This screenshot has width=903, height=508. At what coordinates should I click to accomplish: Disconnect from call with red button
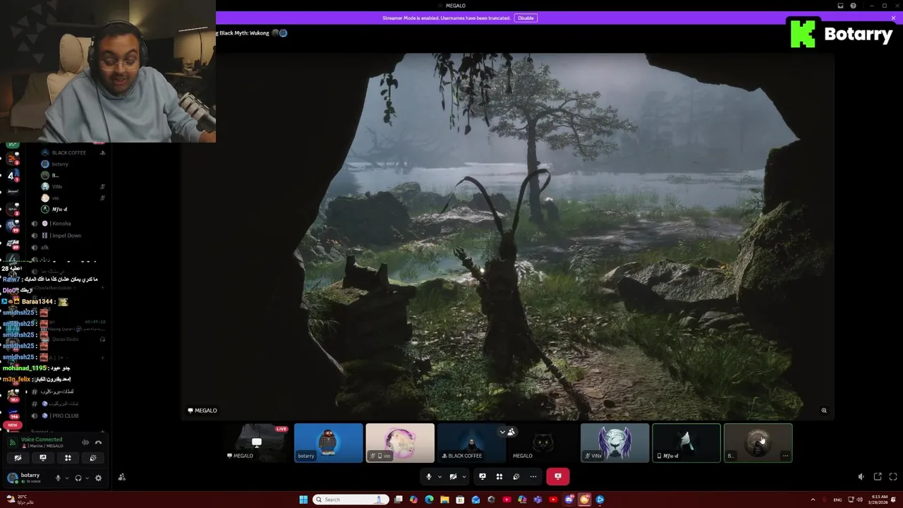pyautogui.click(x=557, y=476)
